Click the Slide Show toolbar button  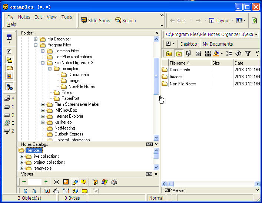click(96, 20)
